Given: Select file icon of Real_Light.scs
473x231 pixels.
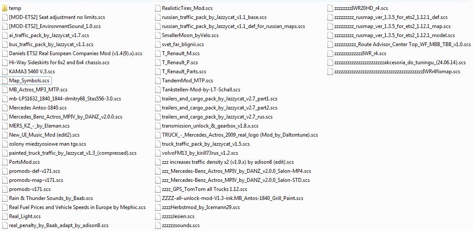Looking at the screenshot, I should (x=4, y=216).
